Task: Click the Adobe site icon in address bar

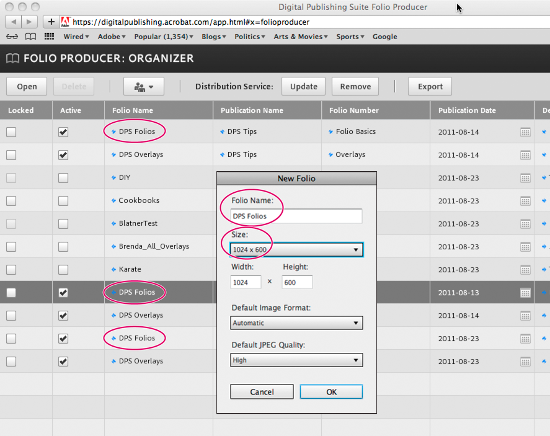Action: [x=65, y=22]
